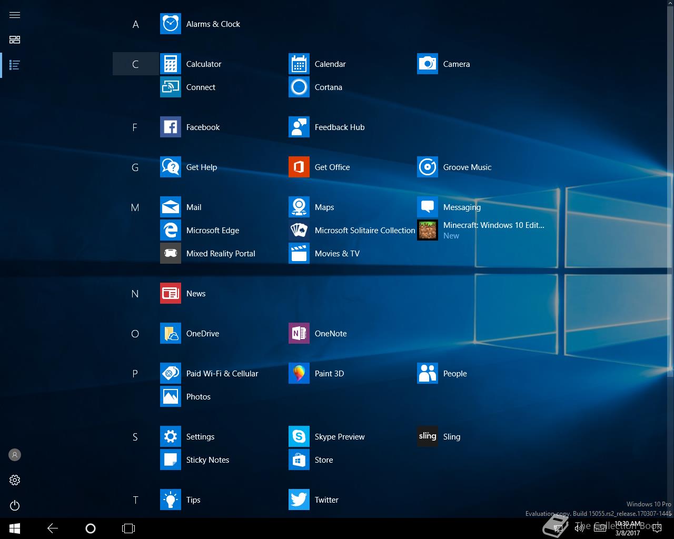
Task: Open Paid Wi-Fi & Cellular icon
Action: (171, 373)
